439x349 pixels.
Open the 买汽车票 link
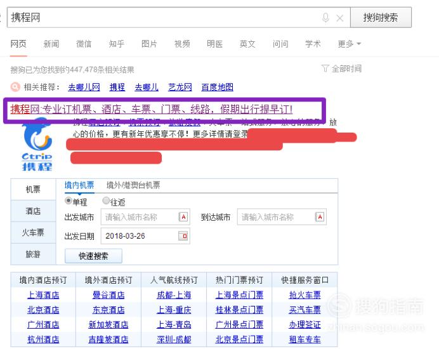click(305, 310)
